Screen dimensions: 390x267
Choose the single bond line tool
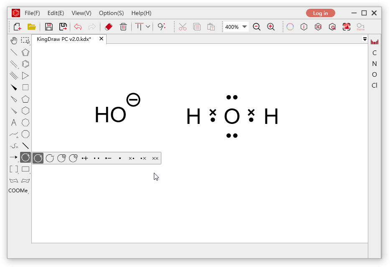(x=14, y=52)
